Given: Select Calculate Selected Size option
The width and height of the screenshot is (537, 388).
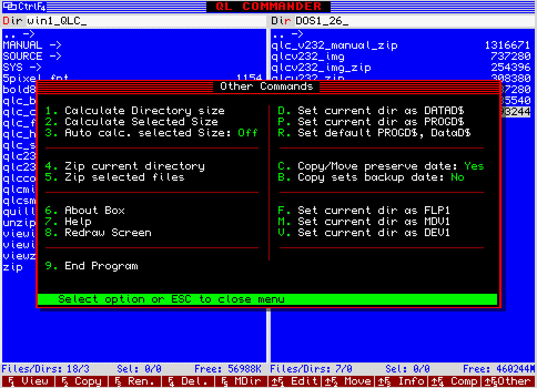Looking at the screenshot, I should point(131,121).
